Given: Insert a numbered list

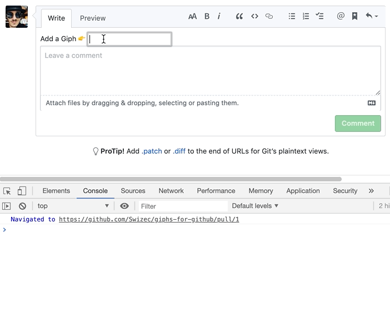Looking at the screenshot, I should (x=306, y=17).
